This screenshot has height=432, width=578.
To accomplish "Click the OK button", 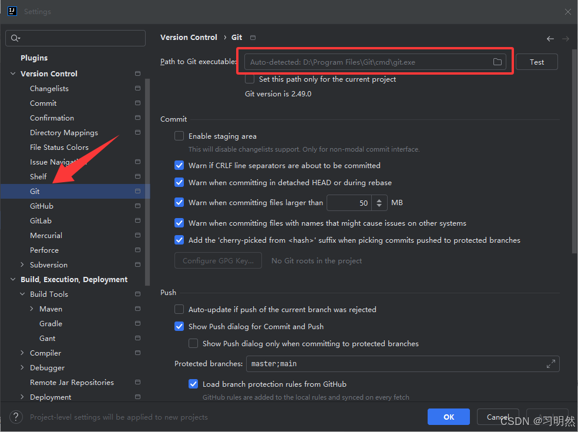I will (x=449, y=417).
